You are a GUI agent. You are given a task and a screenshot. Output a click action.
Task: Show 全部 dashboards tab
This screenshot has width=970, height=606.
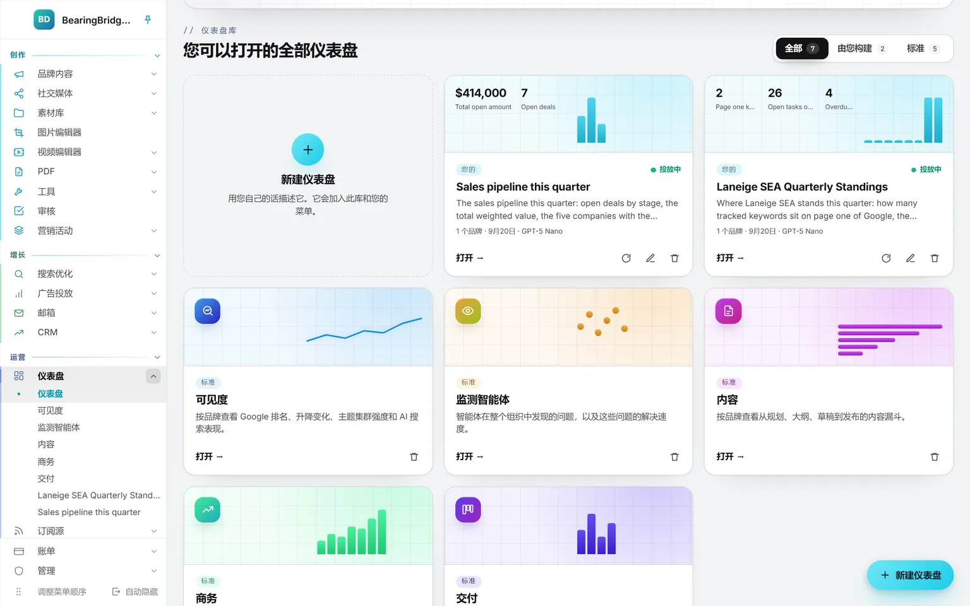tap(801, 49)
